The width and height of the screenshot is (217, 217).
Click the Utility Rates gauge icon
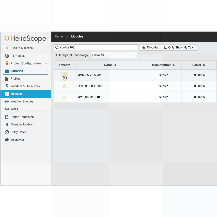(7, 132)
